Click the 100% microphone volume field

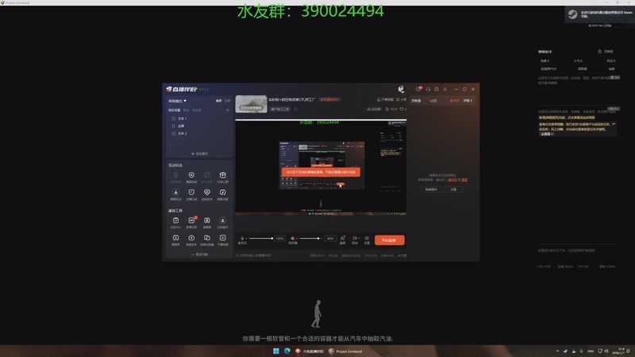point(280,239)
